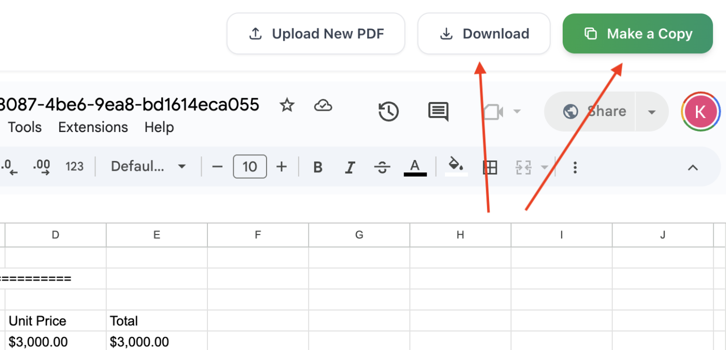Screen dimensions: 726x350
Task: Open the Meet presentation dropdown
Action: click(516, 111)
